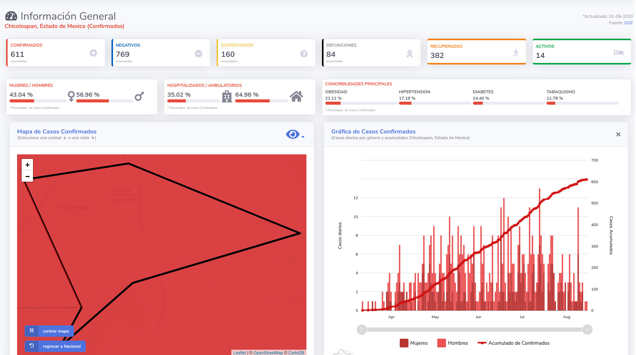Image resolution: width=636 pixels, height=355 pixels.
Task: Open the DGE source link
Action: point(628,23)
